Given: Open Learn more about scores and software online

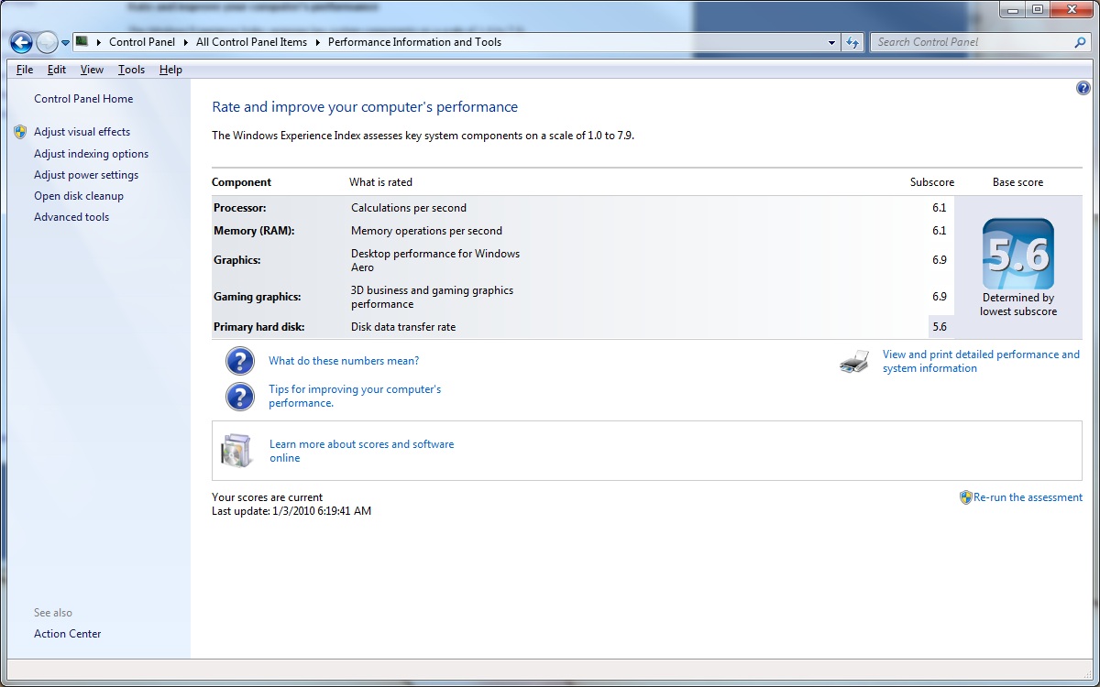Looking at the screenshot, I should pyautogui.click(x=361, y=451).
